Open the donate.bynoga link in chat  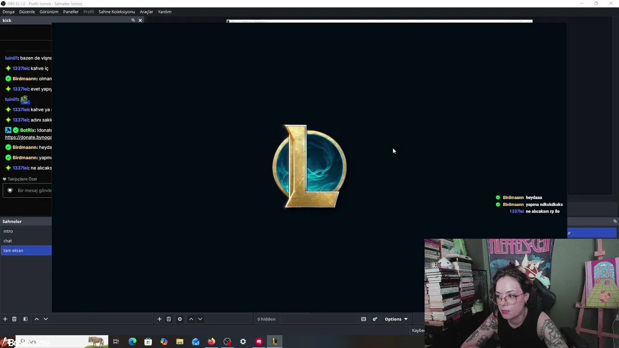click(29, 137)
